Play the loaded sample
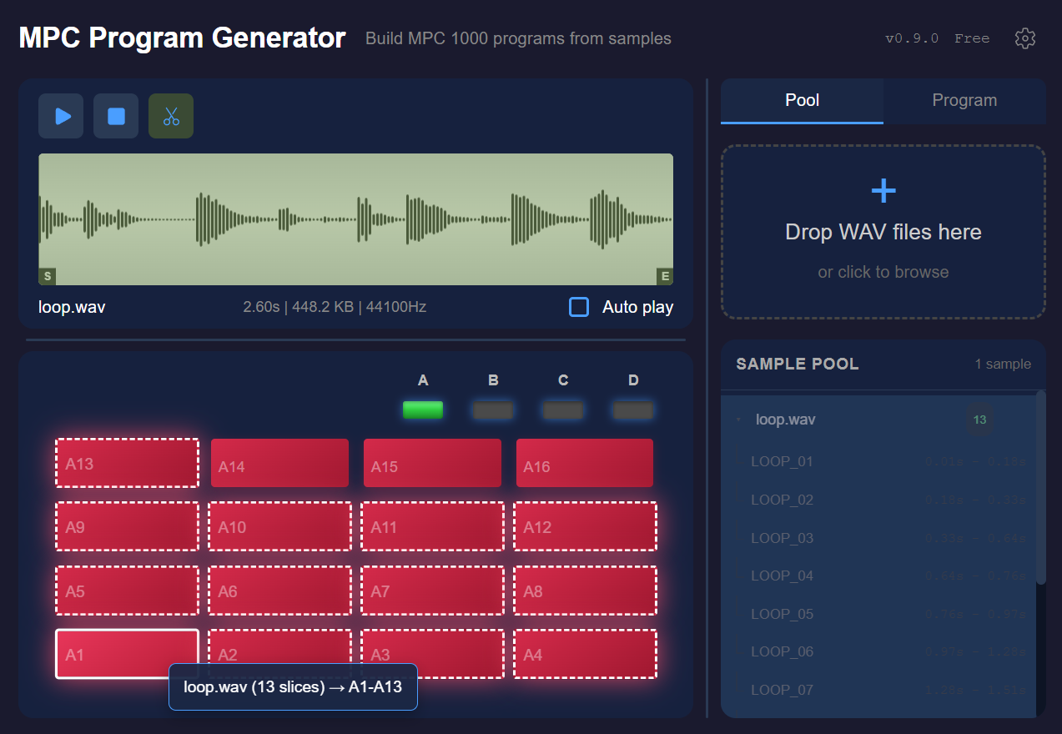 click(x=60, y=116)
